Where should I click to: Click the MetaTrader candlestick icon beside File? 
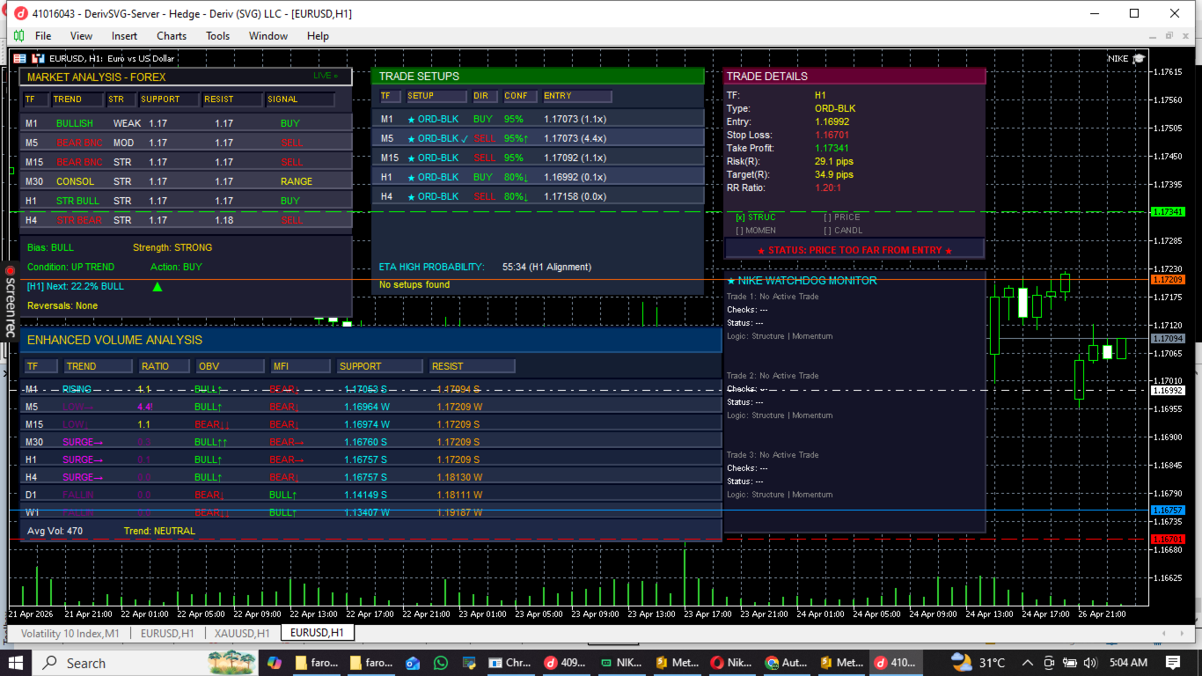click(18, 36)
